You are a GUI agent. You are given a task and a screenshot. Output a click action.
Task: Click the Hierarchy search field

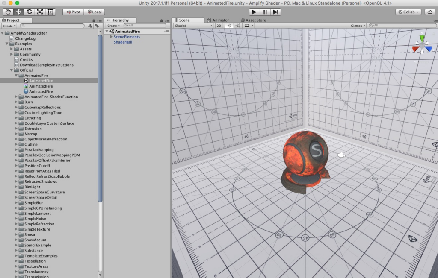(x=145, y=25)
